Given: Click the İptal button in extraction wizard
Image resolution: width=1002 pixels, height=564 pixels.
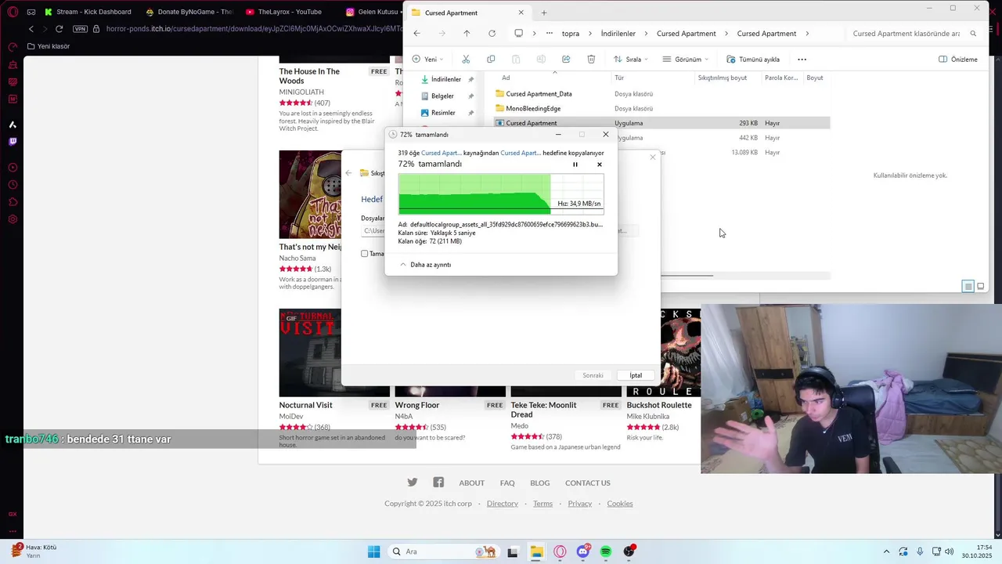Looking at the screenshot, I should click(x=636, y=375).
